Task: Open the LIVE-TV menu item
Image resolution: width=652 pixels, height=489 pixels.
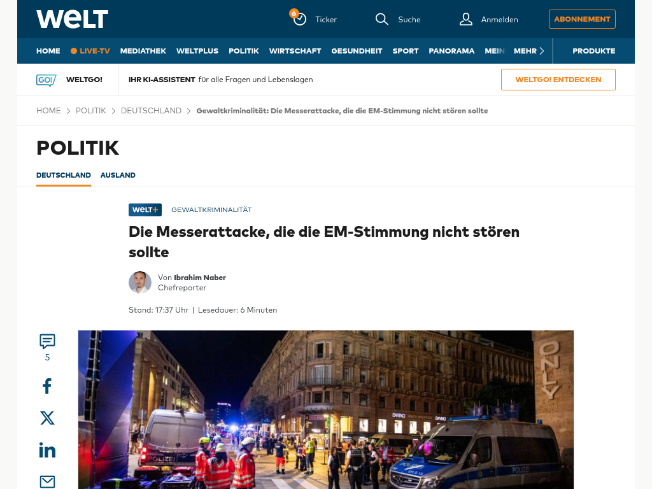Action: click(x=90, y=51)
